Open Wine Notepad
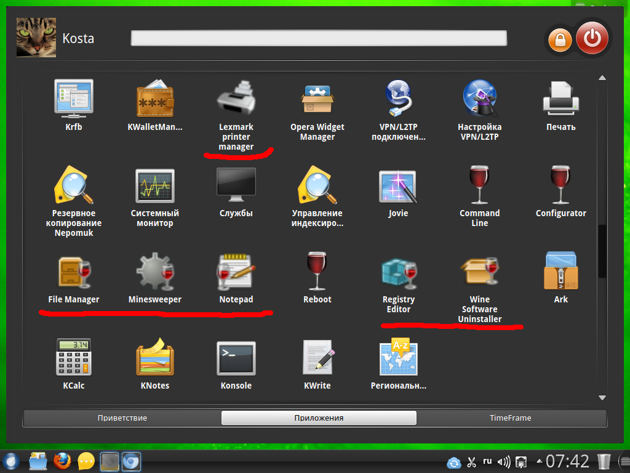 pyautogui.click(x=236, y=272)
